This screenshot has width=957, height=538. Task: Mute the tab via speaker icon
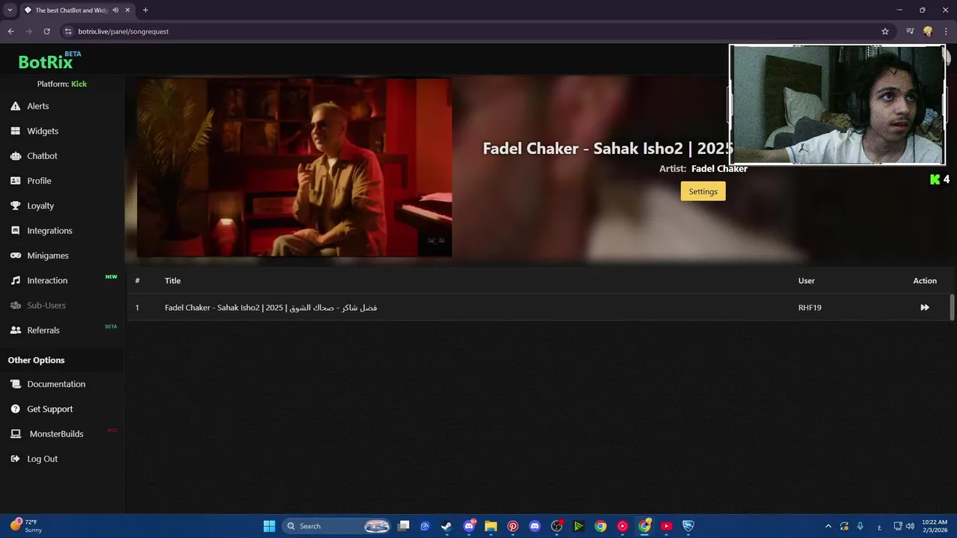click(x=115, y=10)
